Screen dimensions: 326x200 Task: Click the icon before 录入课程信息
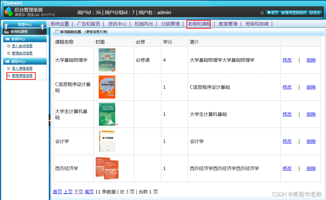click(x=9, y=68)
